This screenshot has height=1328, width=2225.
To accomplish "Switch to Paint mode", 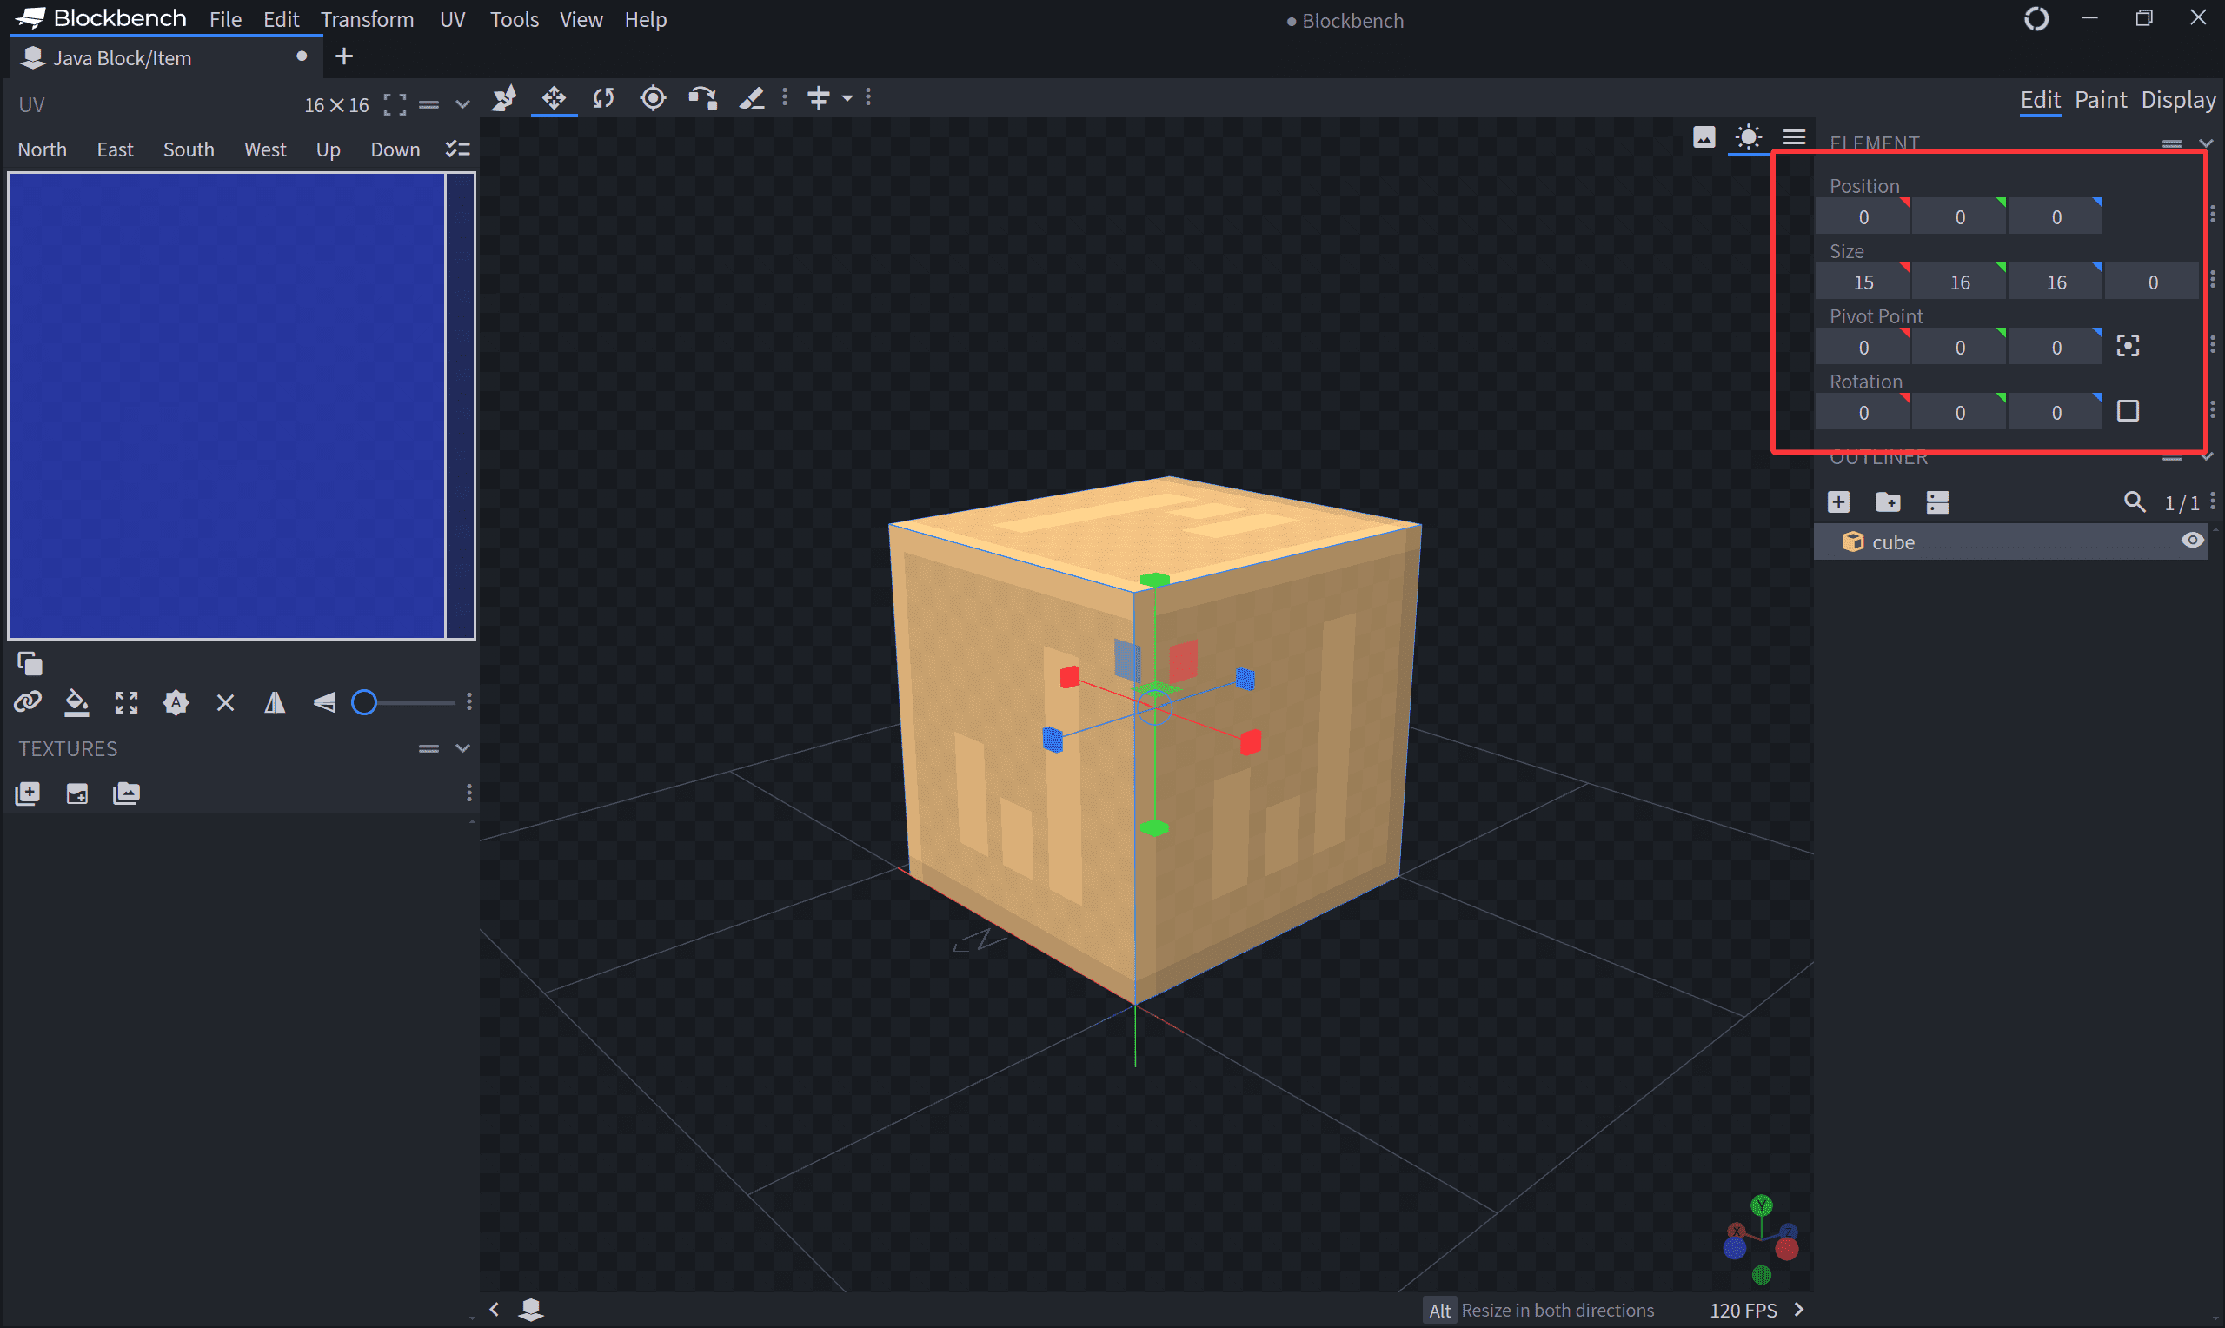I will [x=2100, y=99].
